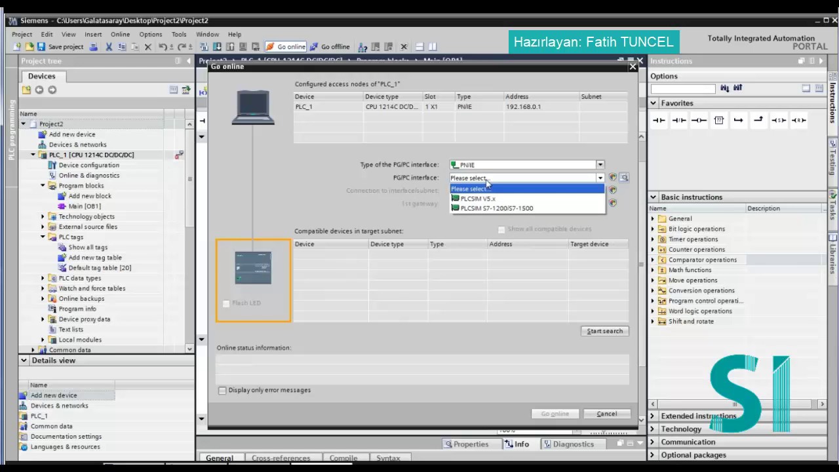Click the search-down icon in Instructions options
The height and width of the screenshot is (472, 839).
(x=724, y=88)
